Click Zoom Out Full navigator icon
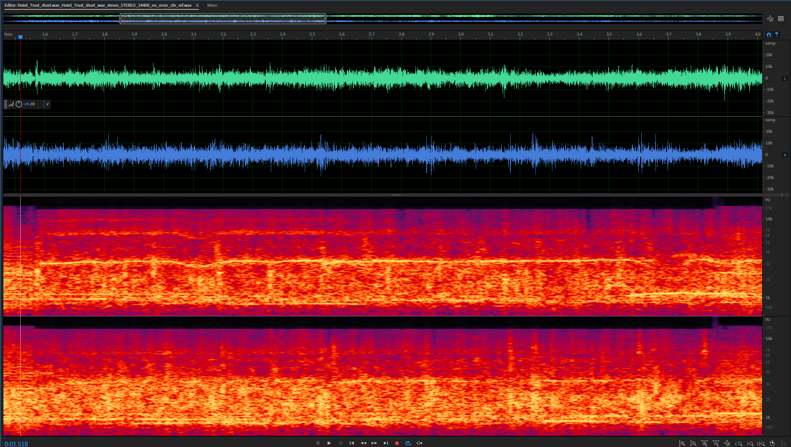 (x=770, y=19)
